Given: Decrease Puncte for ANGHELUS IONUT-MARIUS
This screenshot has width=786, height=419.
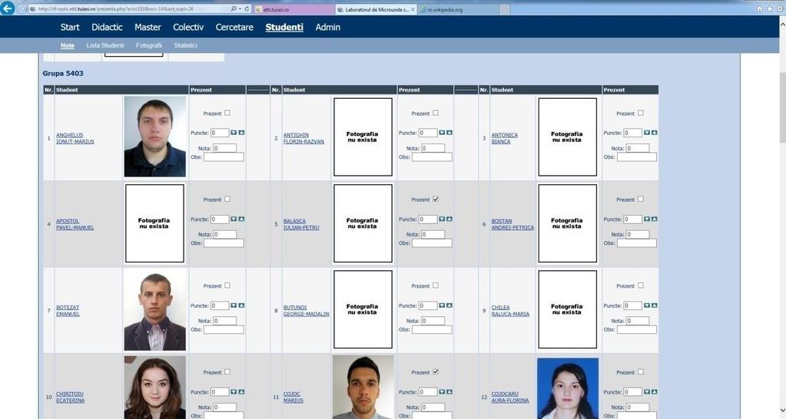Looking at the screenshot, I should coord(234,133).
